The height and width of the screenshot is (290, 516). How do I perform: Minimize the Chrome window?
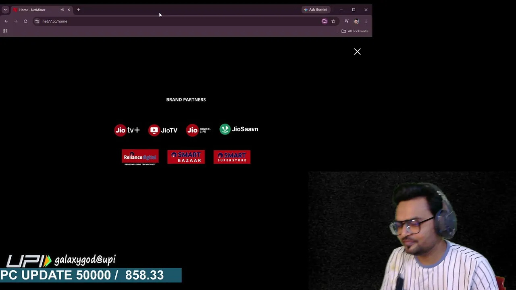pos(341,10)
